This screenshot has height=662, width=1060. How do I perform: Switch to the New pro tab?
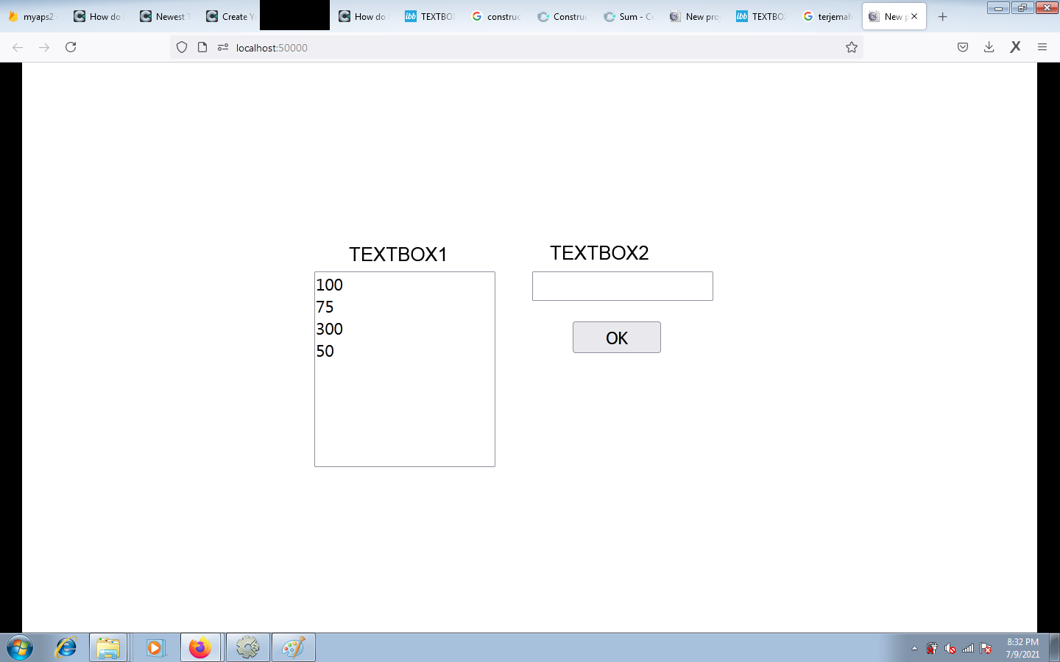696,16
